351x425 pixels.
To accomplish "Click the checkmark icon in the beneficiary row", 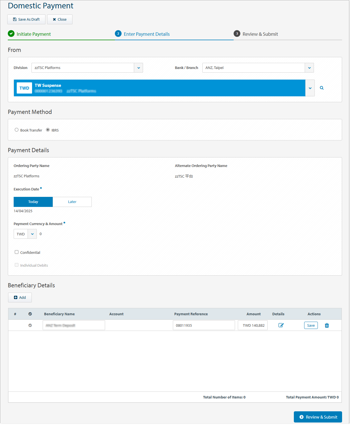I will pyautogui.click(x=30, y=325).
